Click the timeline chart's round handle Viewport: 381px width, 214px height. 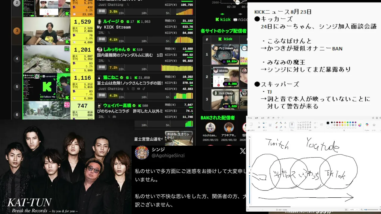pyautogui.click(x=237, y=2)
